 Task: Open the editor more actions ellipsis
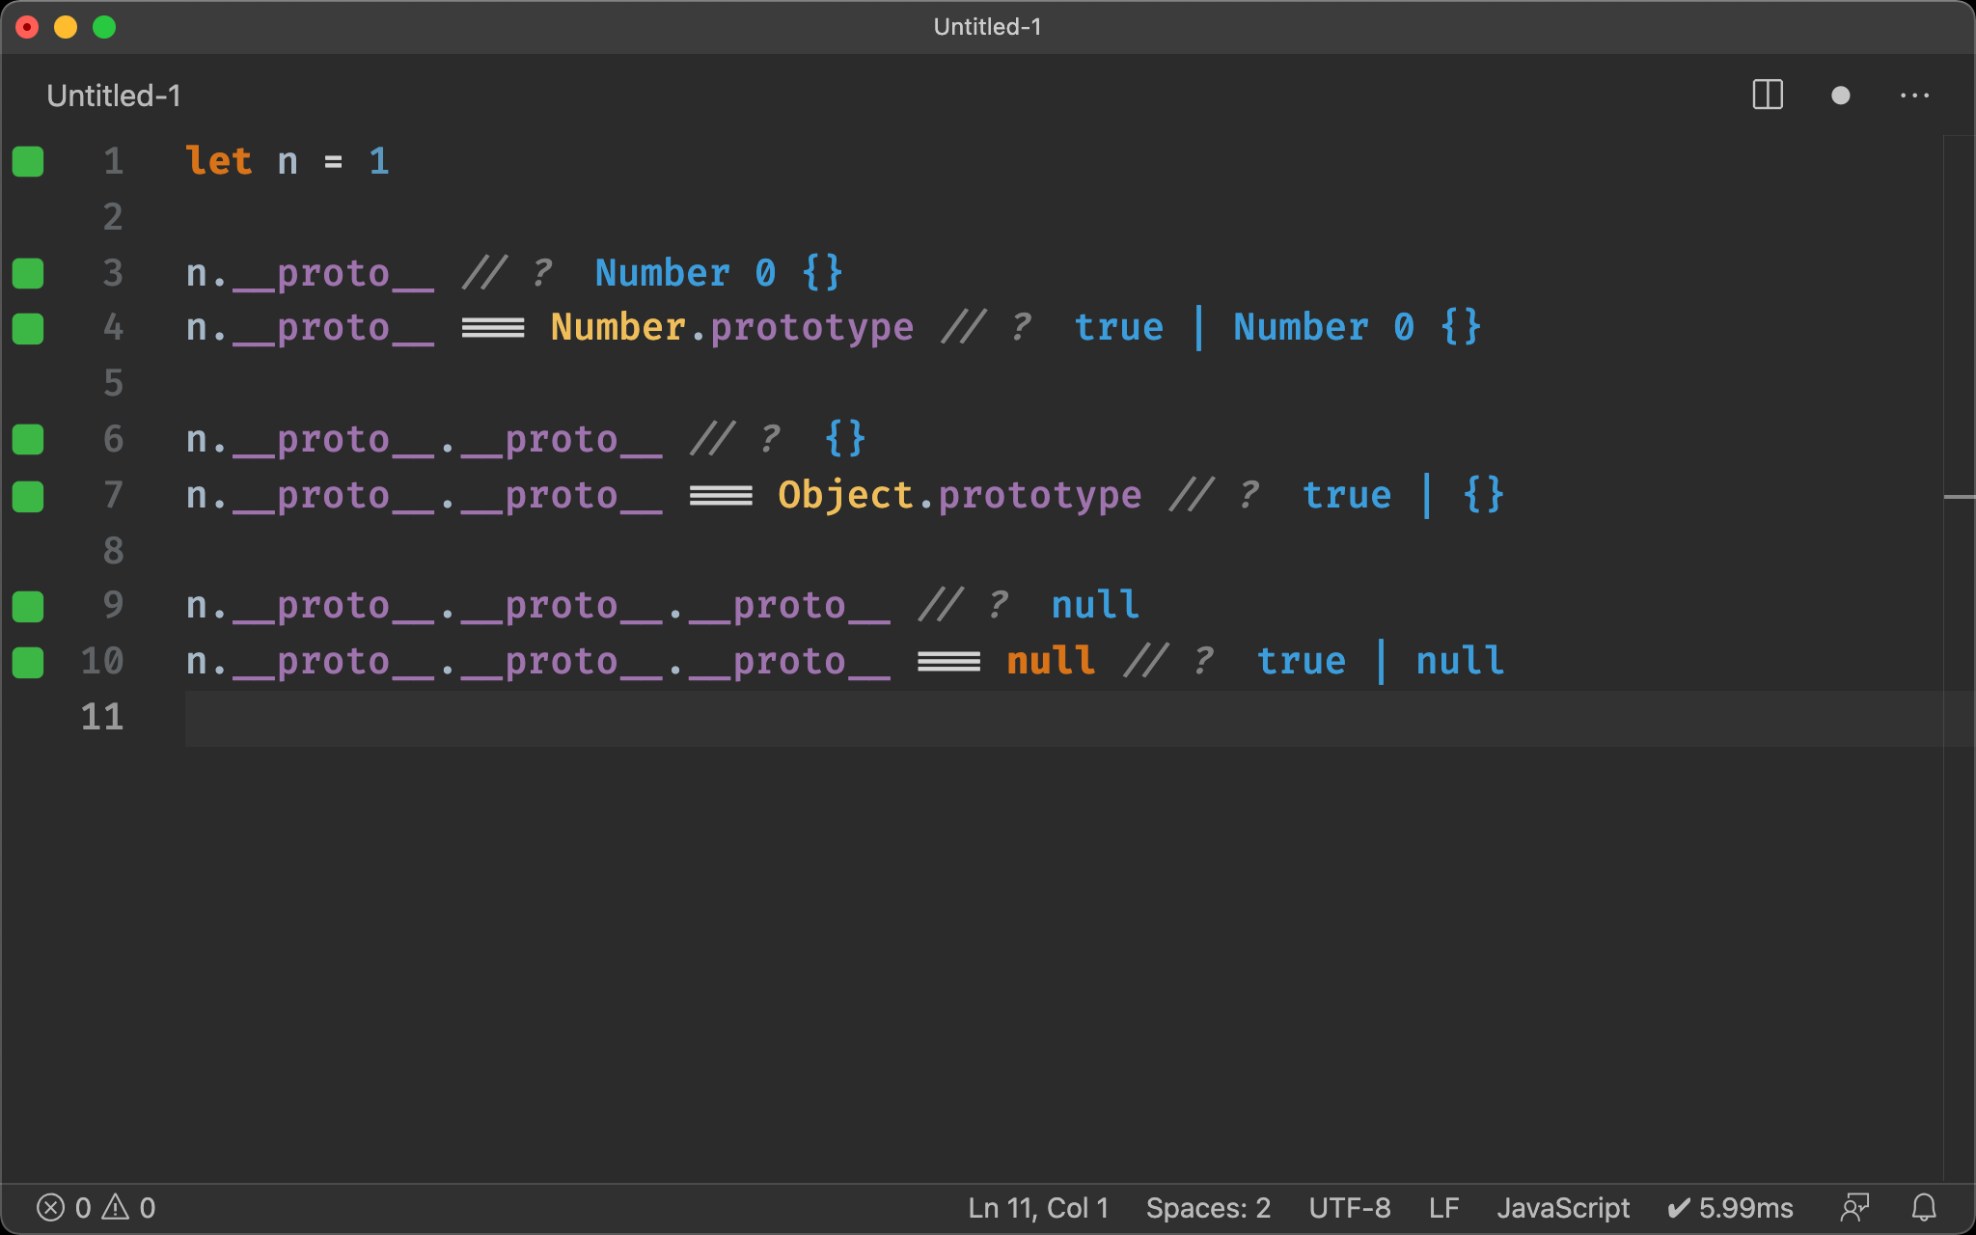coord(1914,95)
